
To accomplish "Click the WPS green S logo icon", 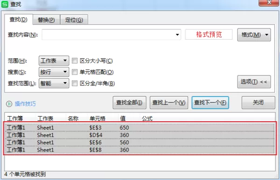I will (x=5, y=4).
